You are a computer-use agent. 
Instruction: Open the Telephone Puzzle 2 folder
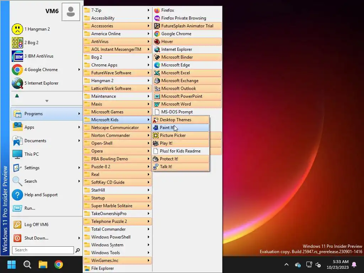click(117, 221)
